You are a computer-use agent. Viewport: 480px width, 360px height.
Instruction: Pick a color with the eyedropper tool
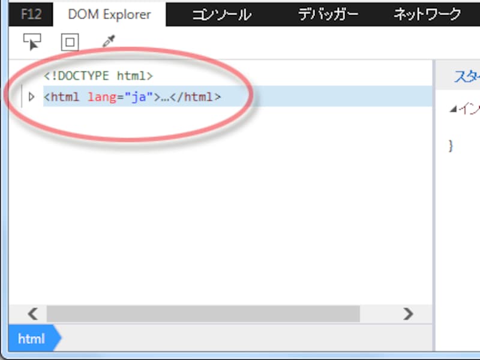click(108, 41)
